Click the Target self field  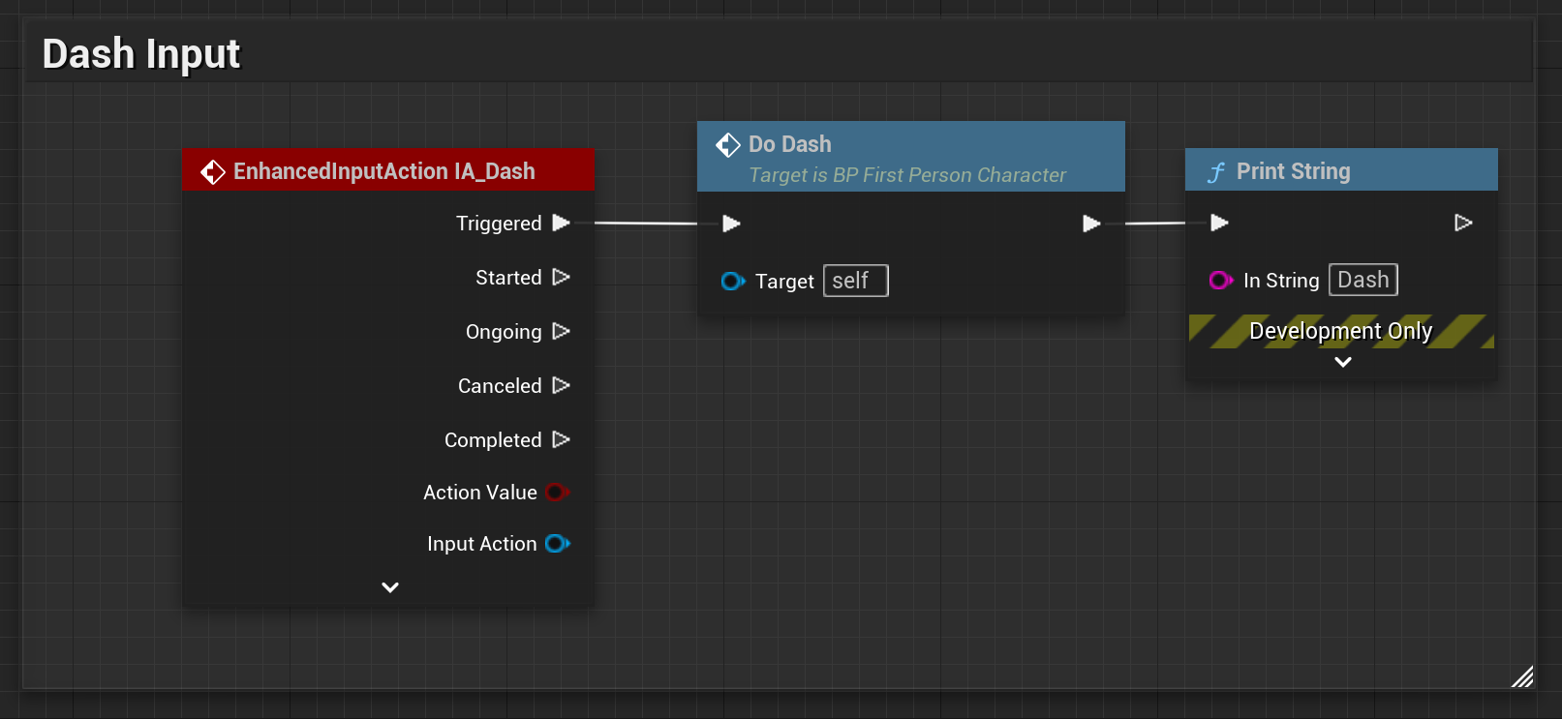click(855, 282)
